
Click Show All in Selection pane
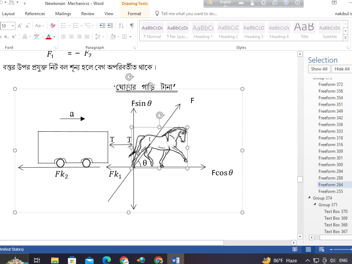coord(319,69)
